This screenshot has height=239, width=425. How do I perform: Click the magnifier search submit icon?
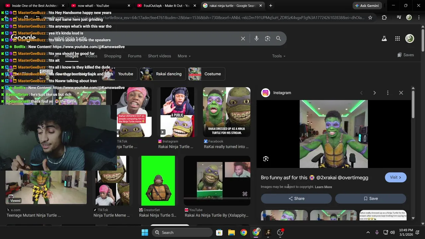coord(279,39)
